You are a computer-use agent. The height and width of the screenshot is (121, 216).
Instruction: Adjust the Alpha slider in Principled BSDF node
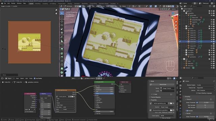tap(104, 93)
